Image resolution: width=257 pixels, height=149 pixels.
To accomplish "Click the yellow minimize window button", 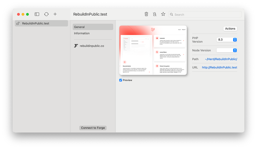I will tap(23, 14).
